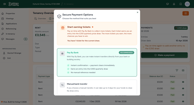The width and height of the screenshot is (194, 105).
Task: Open the notifications bell icon
Action: pyautogui.click(x=174, y=4)
